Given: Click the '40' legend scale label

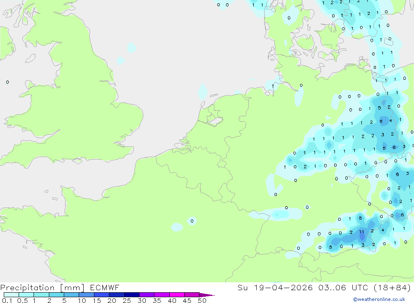Looking at the screenshot, I should click(x=172, y=301).
